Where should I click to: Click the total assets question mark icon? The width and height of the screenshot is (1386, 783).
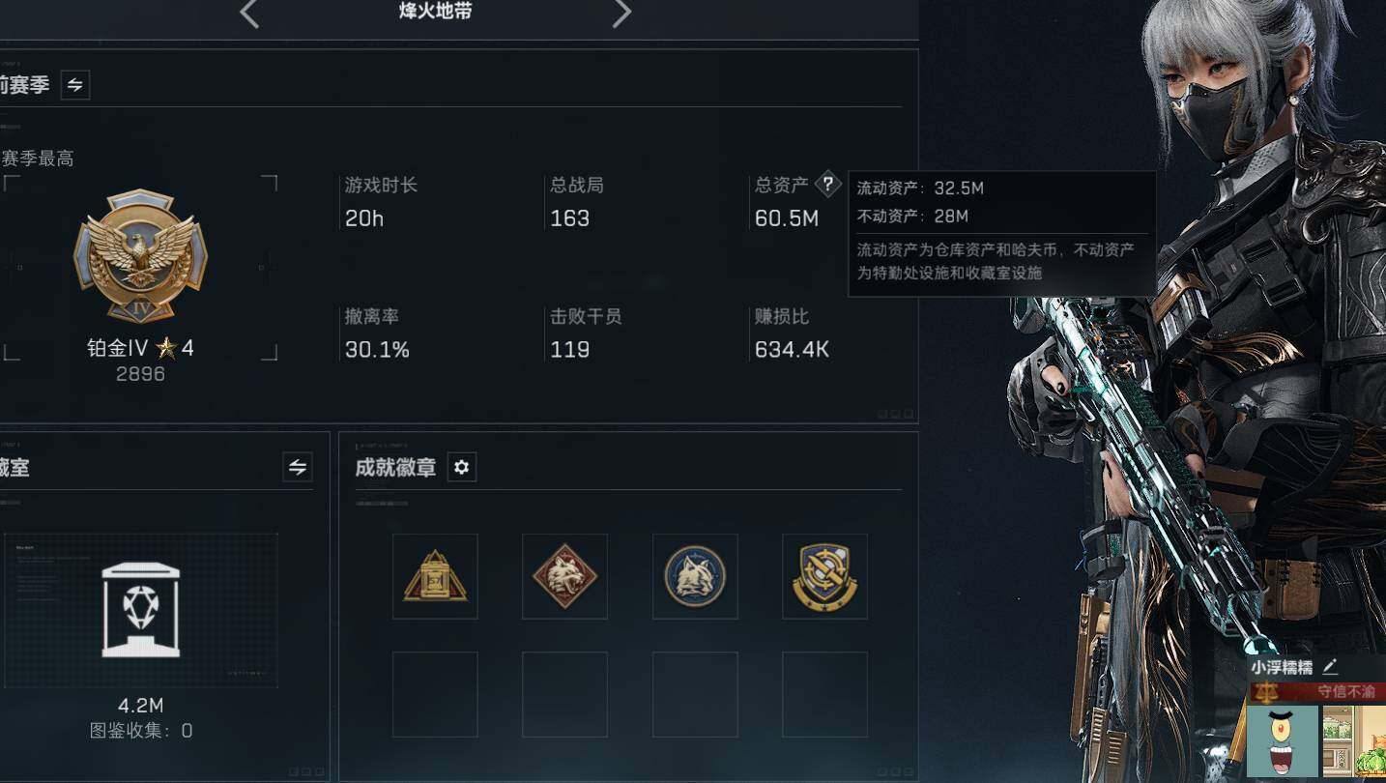827,184
